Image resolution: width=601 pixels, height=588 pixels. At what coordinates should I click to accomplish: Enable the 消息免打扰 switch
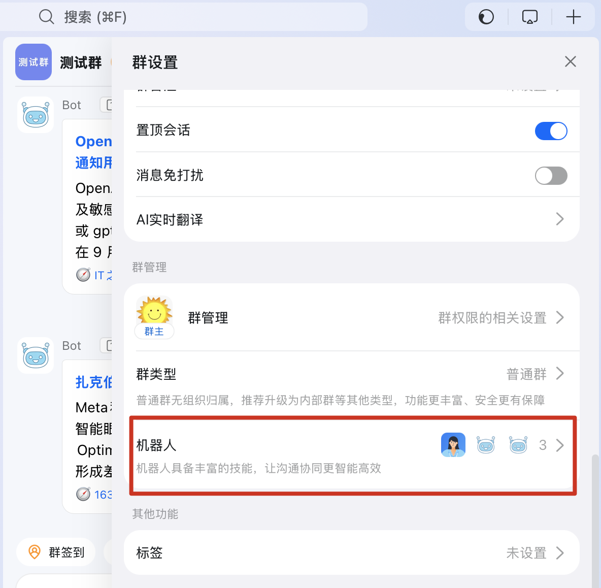click(x=551, y=176)
